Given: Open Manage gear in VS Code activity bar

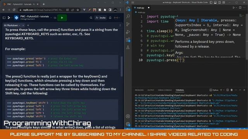Looking at the screenshot, I should click(x=128, y=124).
